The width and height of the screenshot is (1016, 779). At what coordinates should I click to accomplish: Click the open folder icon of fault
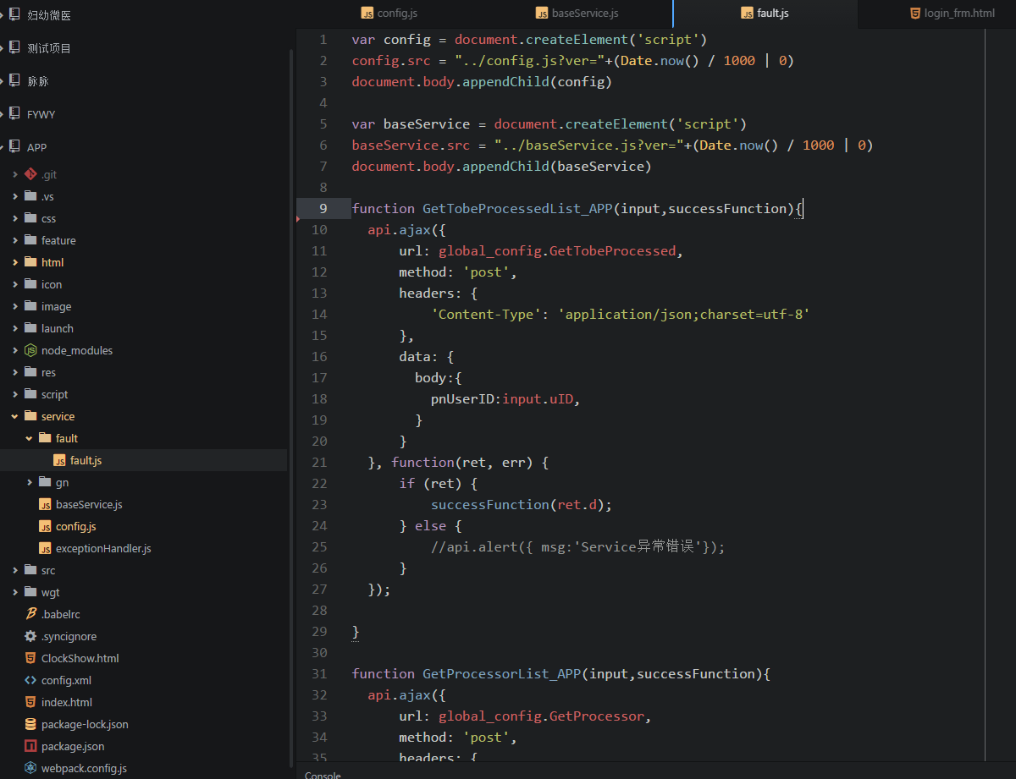(45, 438)
